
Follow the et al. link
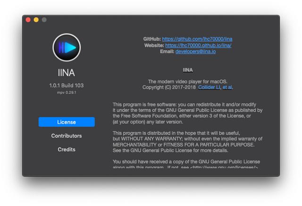click(227, 87)
